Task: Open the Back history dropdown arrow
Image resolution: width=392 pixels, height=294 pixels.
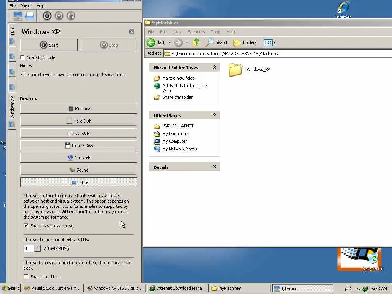Action: [170, 43]
